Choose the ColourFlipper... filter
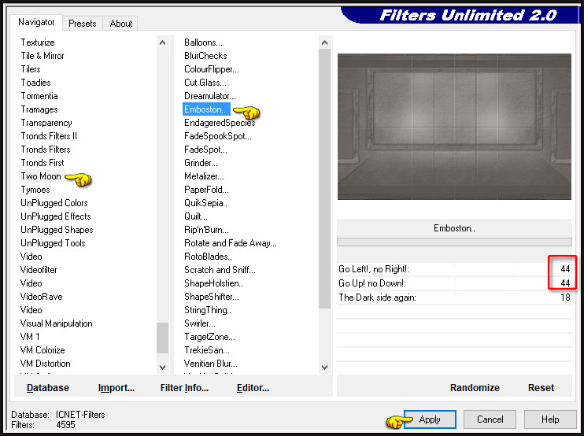 coord(212,69)
